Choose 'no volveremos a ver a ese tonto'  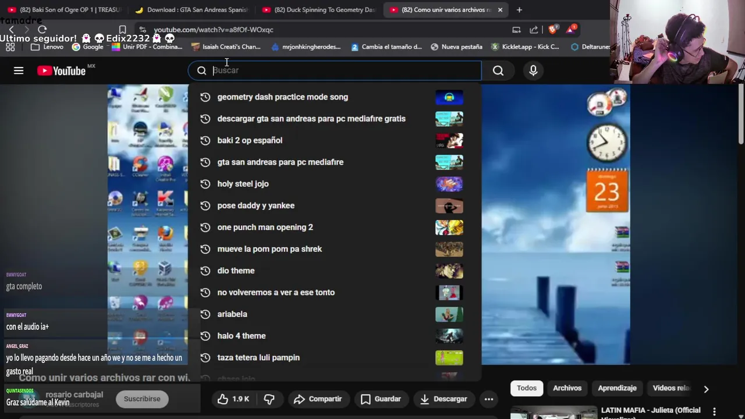(x=335, y=292)
